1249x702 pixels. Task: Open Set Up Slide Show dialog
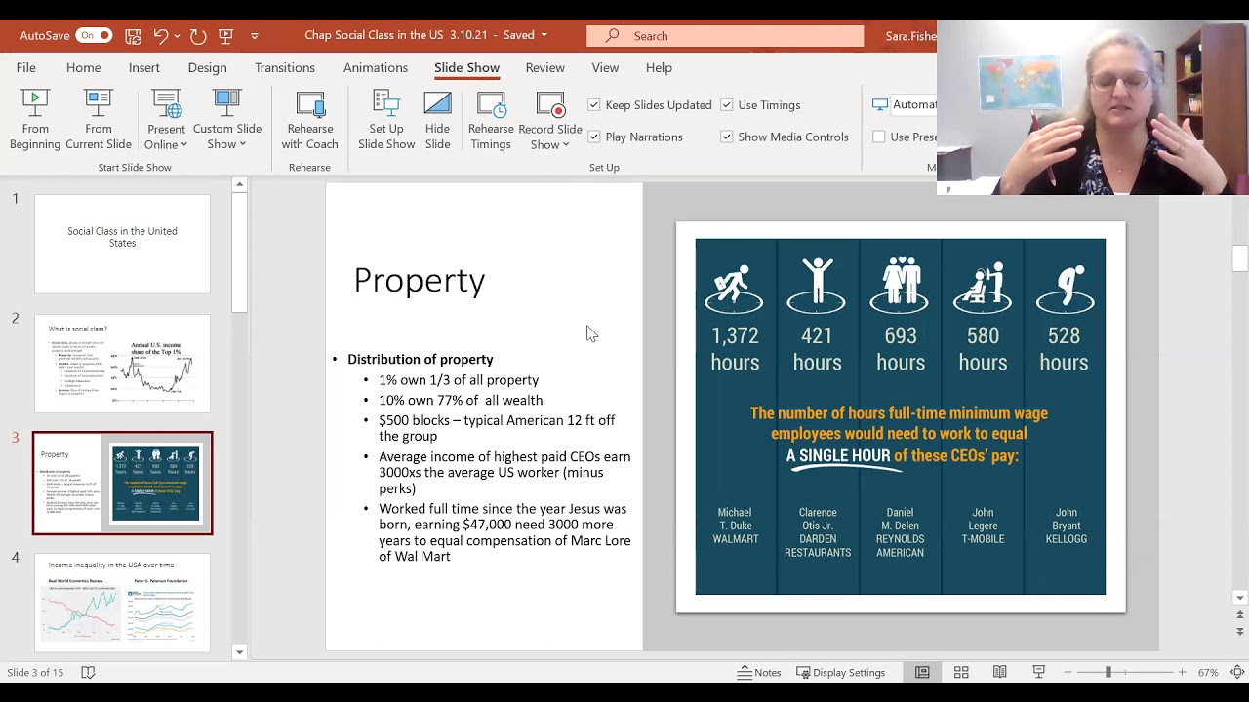[x=386, y=120]
